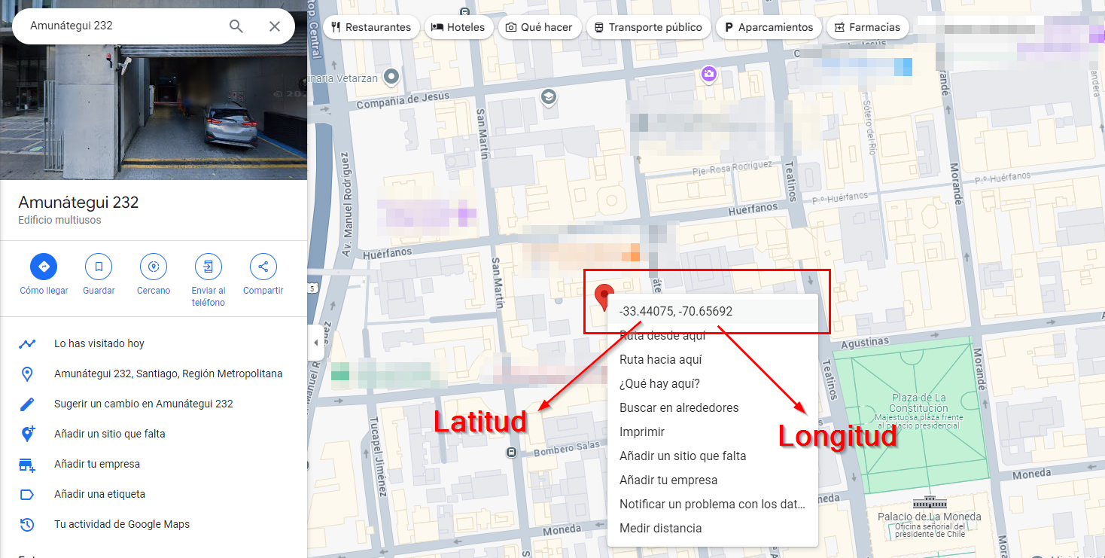Screen dimensions: 1105x558
Task: Click the label icon beside Añadir una etiqueta
Action: 27,495
